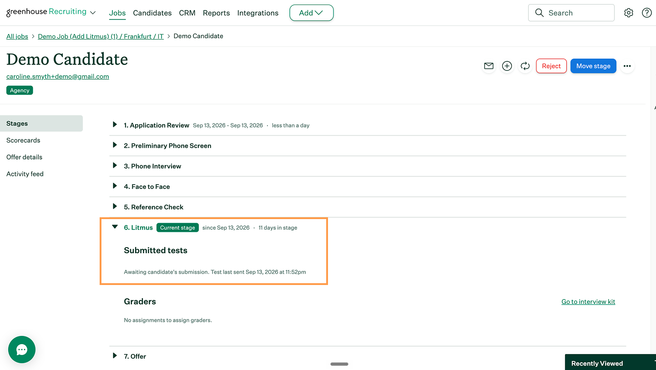Click the Graders heading
656x370 pixels.
[x=140, y=301]
